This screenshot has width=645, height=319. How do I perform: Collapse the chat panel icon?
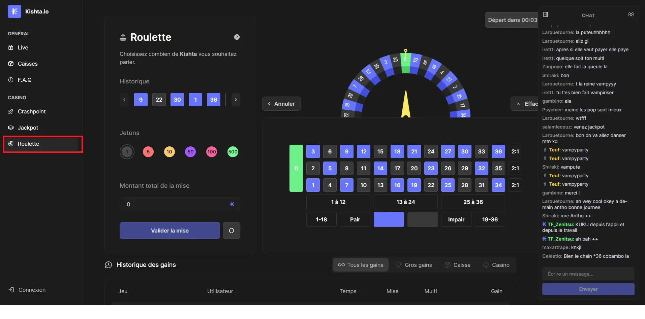546,15
